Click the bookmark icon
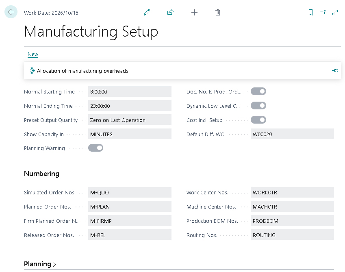 311,13
